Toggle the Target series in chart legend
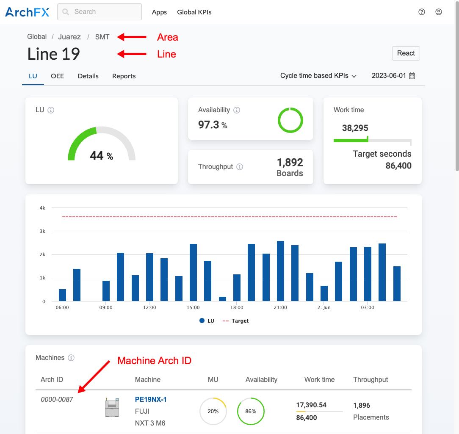459x434 pixels. click(x=235, y=321)
